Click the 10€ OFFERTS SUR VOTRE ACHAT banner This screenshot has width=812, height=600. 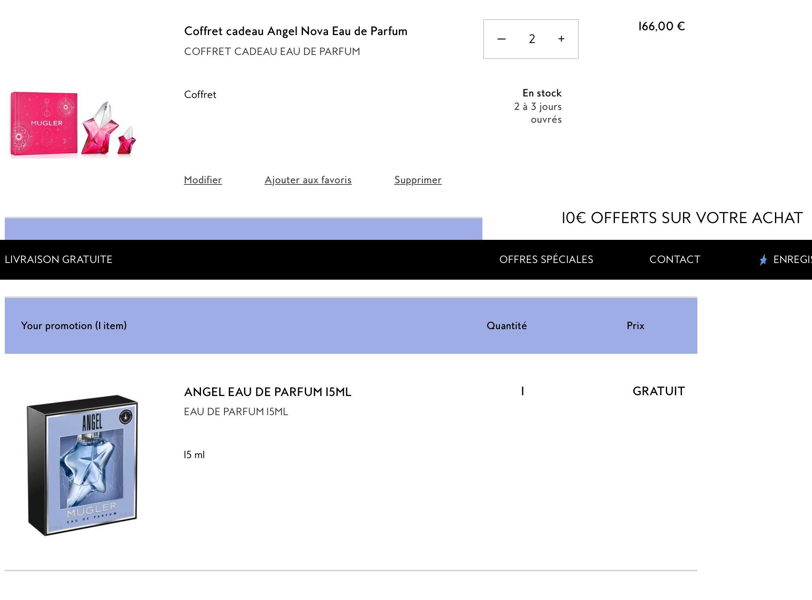682,218
